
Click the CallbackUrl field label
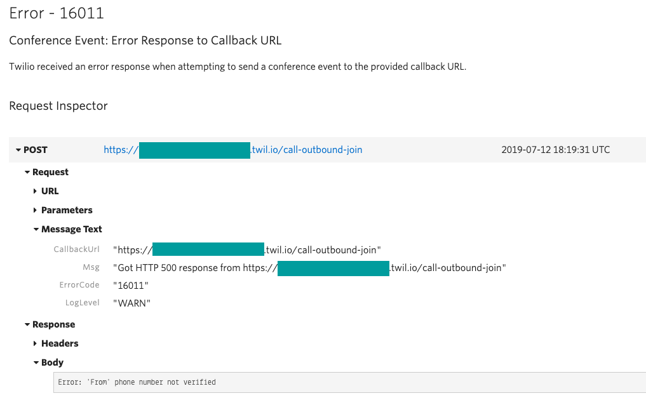click(x=77, y=249)
